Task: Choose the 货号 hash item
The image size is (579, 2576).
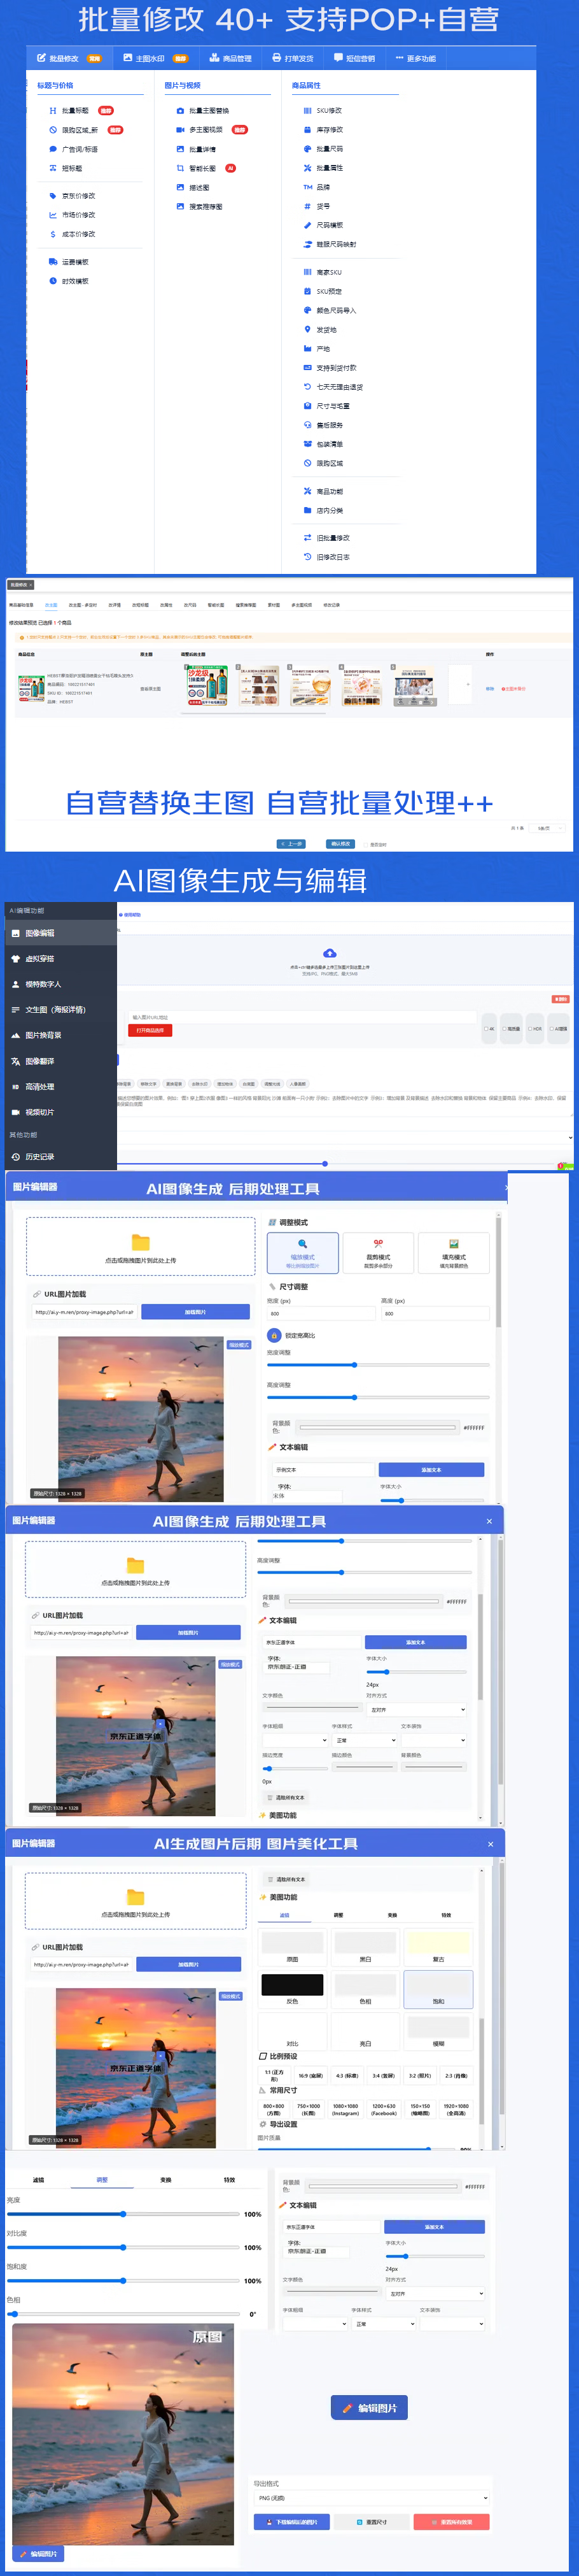Action: 316,206
